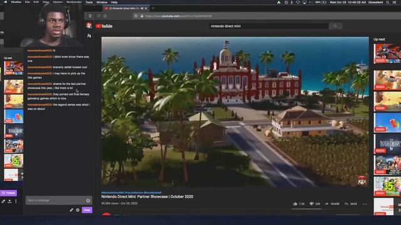This screenshot has height=225, width=401.
Task: Click the Wed Oct 28 clock in menu bar
Action: (x=348, y=2)
